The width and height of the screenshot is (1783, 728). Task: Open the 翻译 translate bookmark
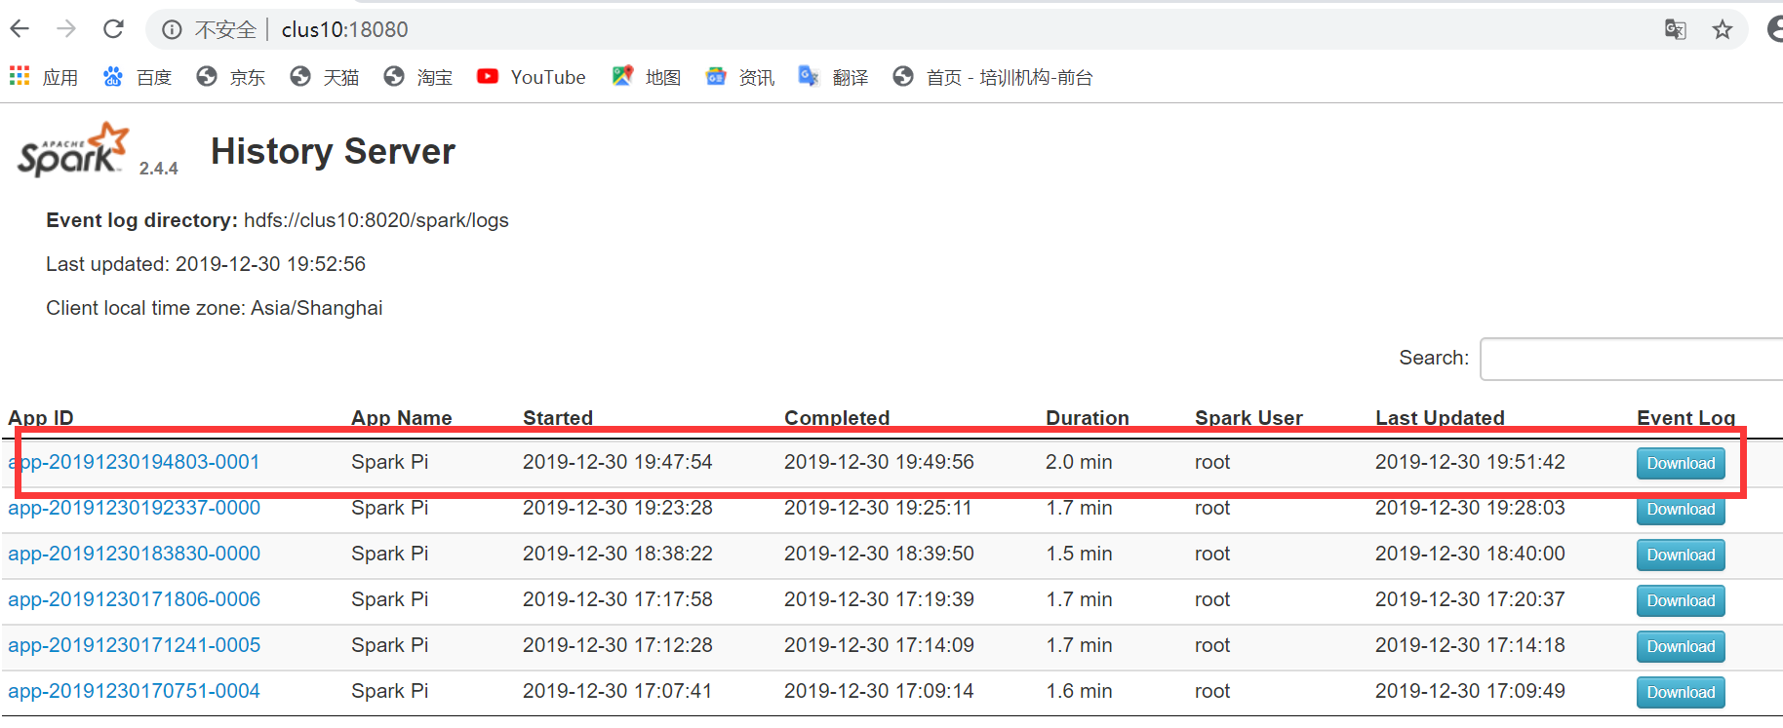[x=834, y=77]
